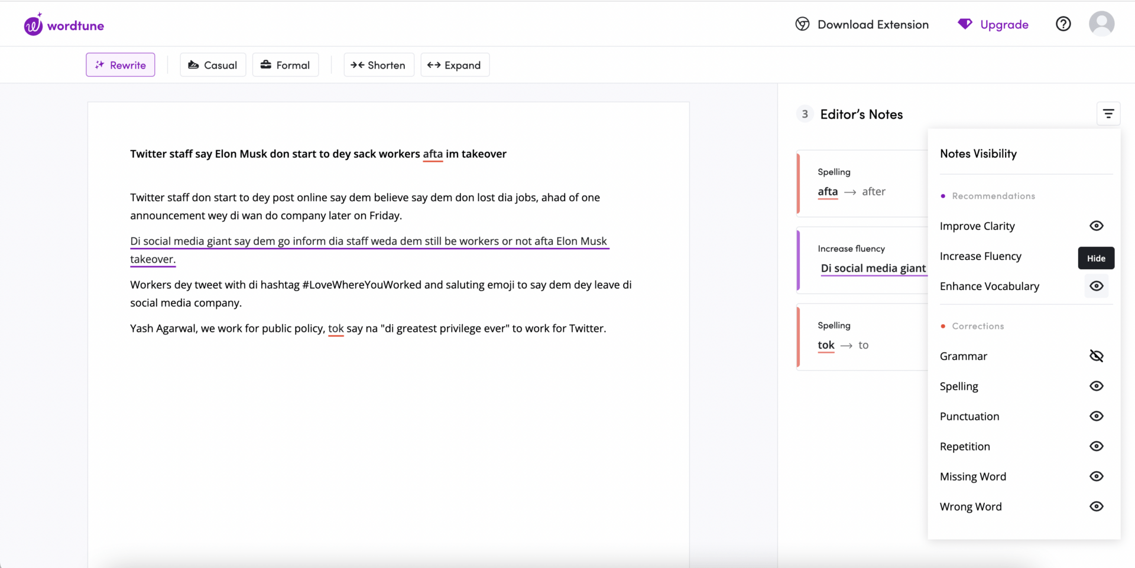
Task: Click the Rewrite button
Action: point(121,65)
